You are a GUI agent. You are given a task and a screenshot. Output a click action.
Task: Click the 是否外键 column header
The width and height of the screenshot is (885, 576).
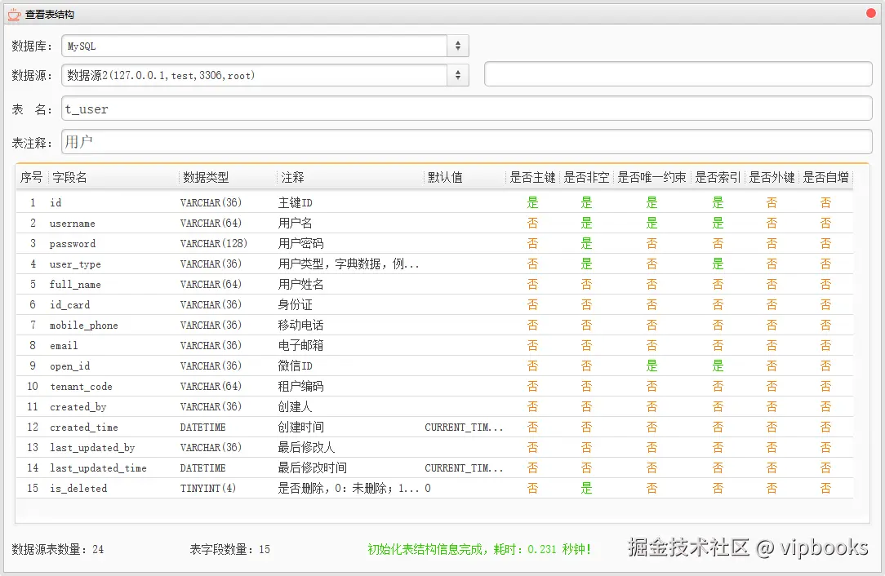[772, 177]
